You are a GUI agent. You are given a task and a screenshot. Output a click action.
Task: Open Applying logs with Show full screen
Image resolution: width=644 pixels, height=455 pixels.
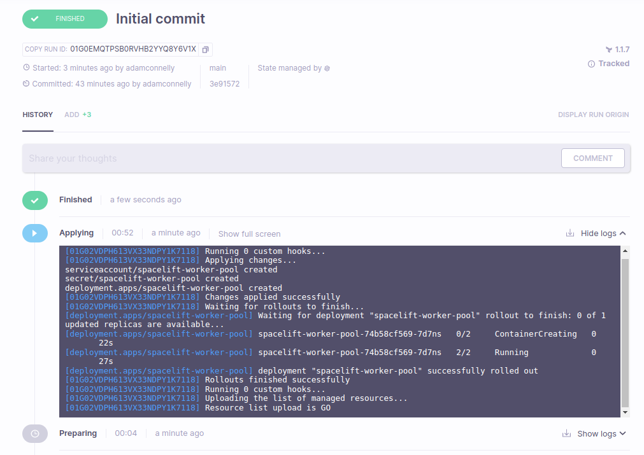[249, 234]
